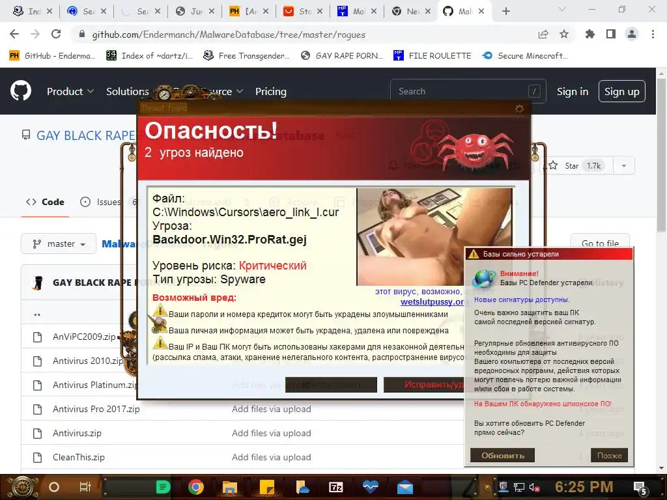Switch to the first 'Ind' browser tab

click(x=33, y=12)
